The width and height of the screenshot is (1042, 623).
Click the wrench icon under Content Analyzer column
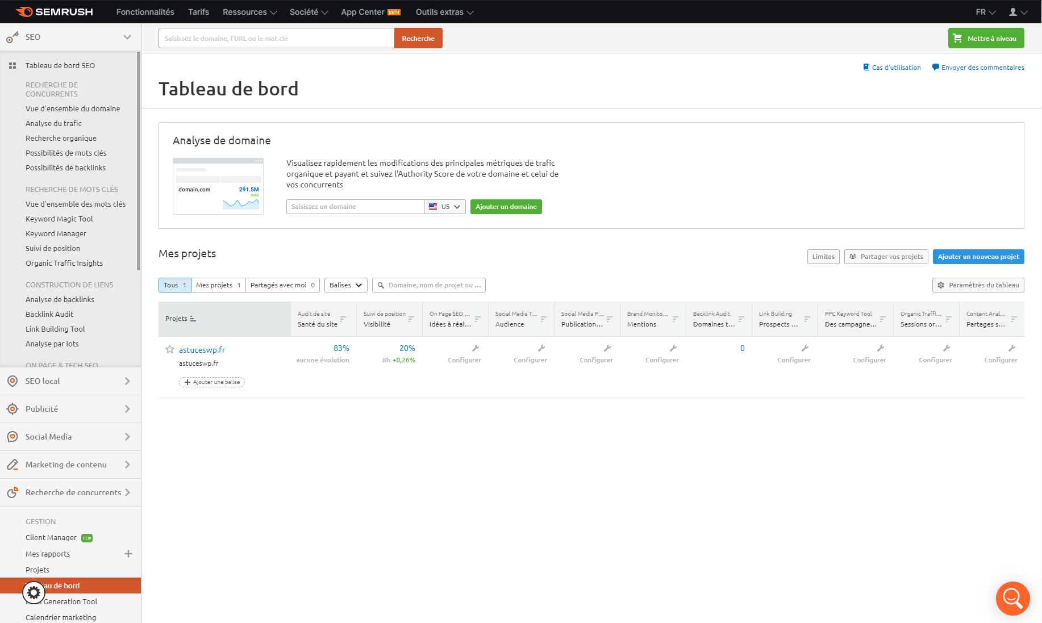[x=1012, y=348]
